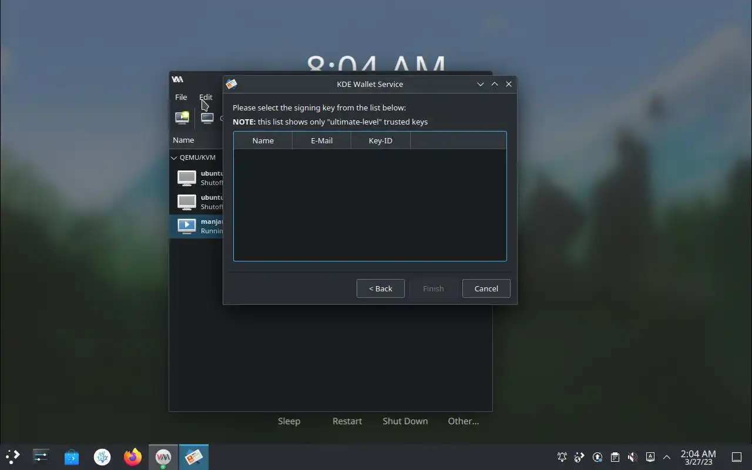Click the show desktop button
752x470 pixels.
pyautogui.click(x=737, y=457)
